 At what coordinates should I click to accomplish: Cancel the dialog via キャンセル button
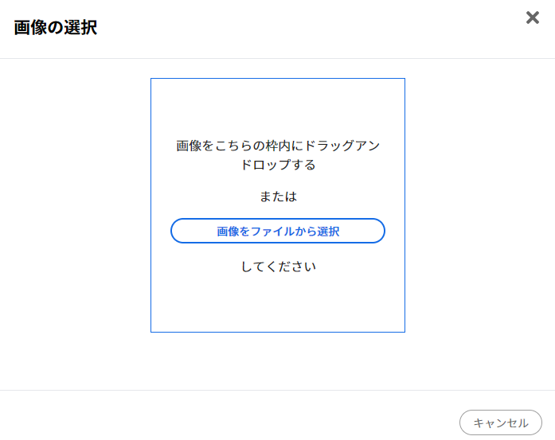click(x=501, y=422)
